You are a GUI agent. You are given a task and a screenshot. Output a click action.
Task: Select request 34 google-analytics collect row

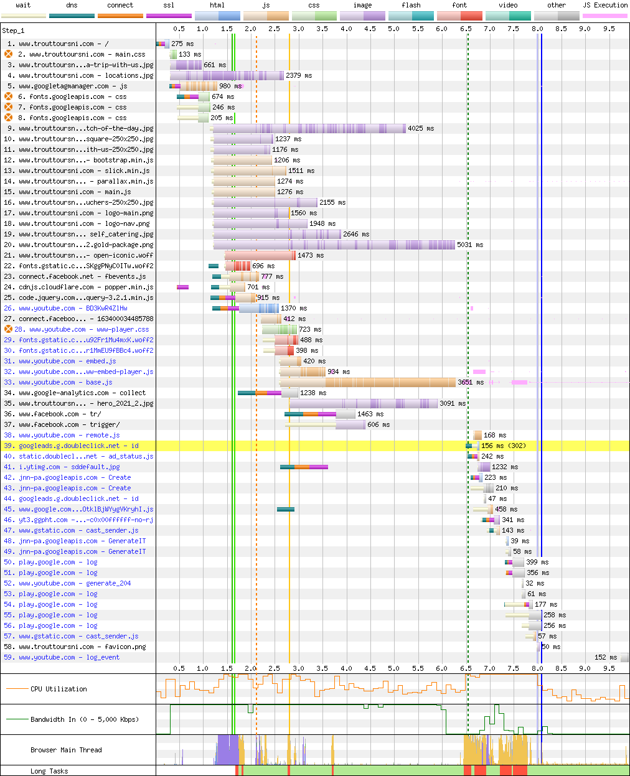(x=75, y=393)
